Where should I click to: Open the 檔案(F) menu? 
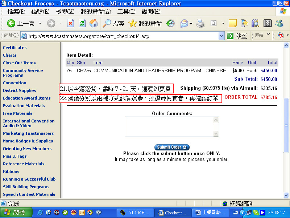click(16, 12)
